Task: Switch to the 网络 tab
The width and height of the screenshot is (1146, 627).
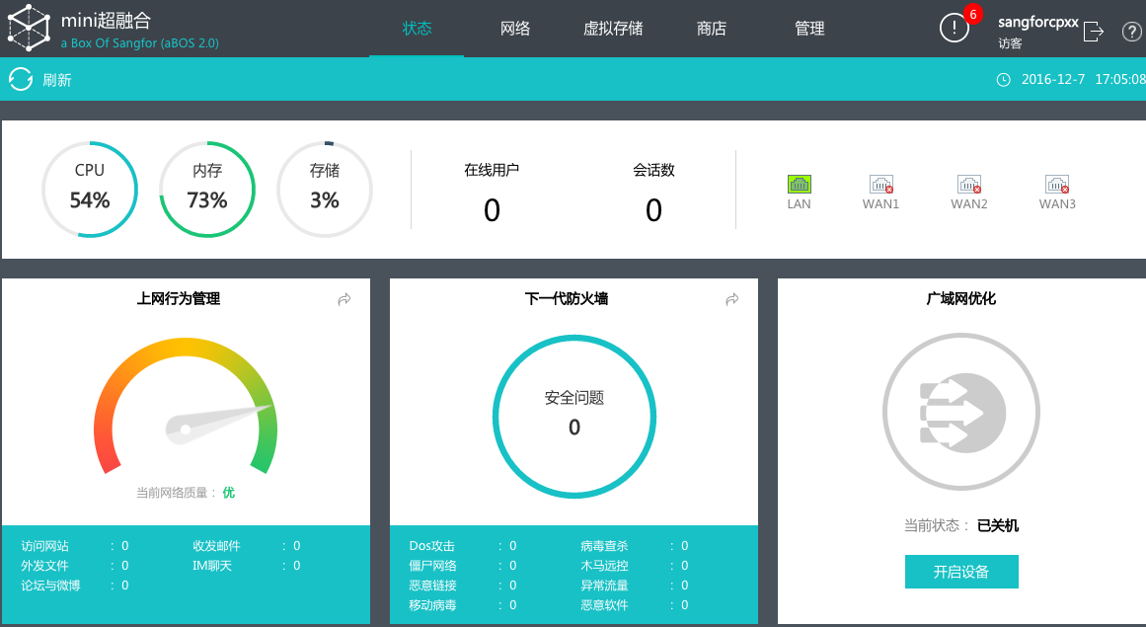Action: coord(515,29)
